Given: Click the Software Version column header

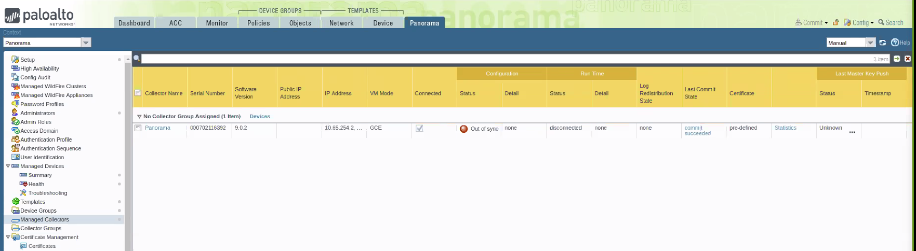Looking at the screenshot, I should click(245, 93).
